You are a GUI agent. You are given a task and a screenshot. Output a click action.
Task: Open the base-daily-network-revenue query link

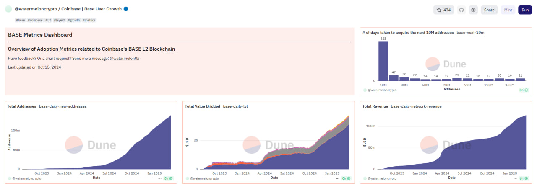(416, 106)
